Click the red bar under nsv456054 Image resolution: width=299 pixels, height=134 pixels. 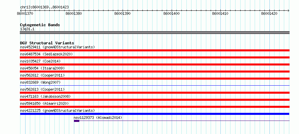click(155, 72)
